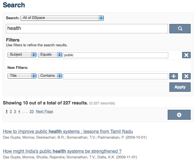The image size is (196, 164).
Task: Navigate to results page 4
Action: pos(19,111)
